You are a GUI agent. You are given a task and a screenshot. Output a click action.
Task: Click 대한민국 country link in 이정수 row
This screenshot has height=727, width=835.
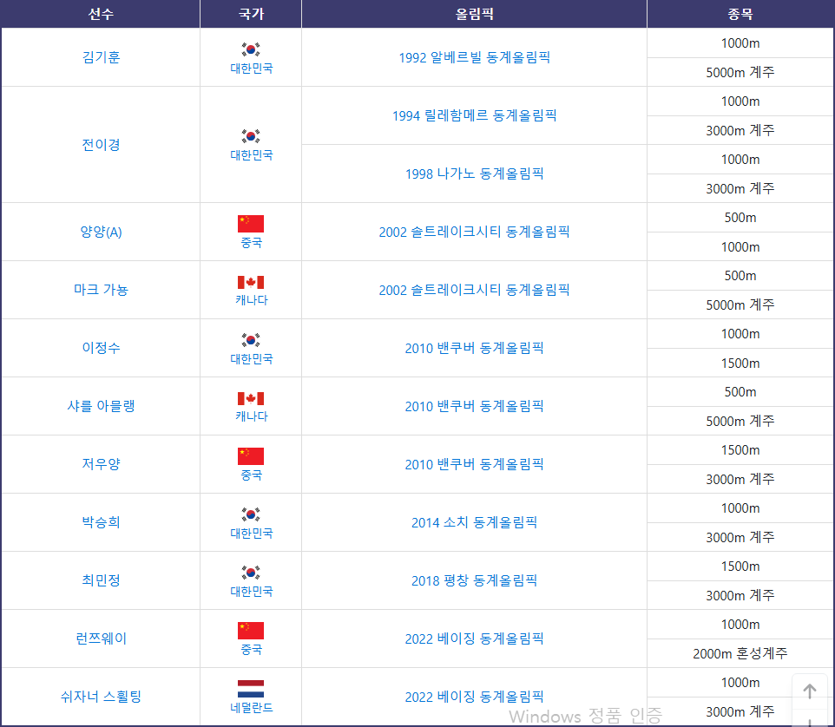tap(252, 358)
